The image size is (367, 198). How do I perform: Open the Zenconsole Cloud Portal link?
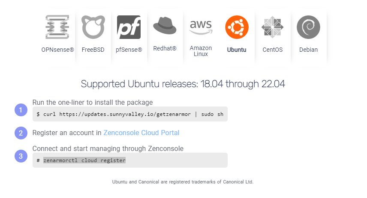point(141,133)
